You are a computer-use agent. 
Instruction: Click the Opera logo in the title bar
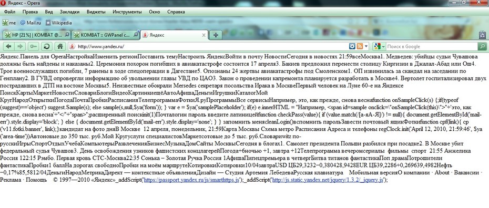[3, 3]
